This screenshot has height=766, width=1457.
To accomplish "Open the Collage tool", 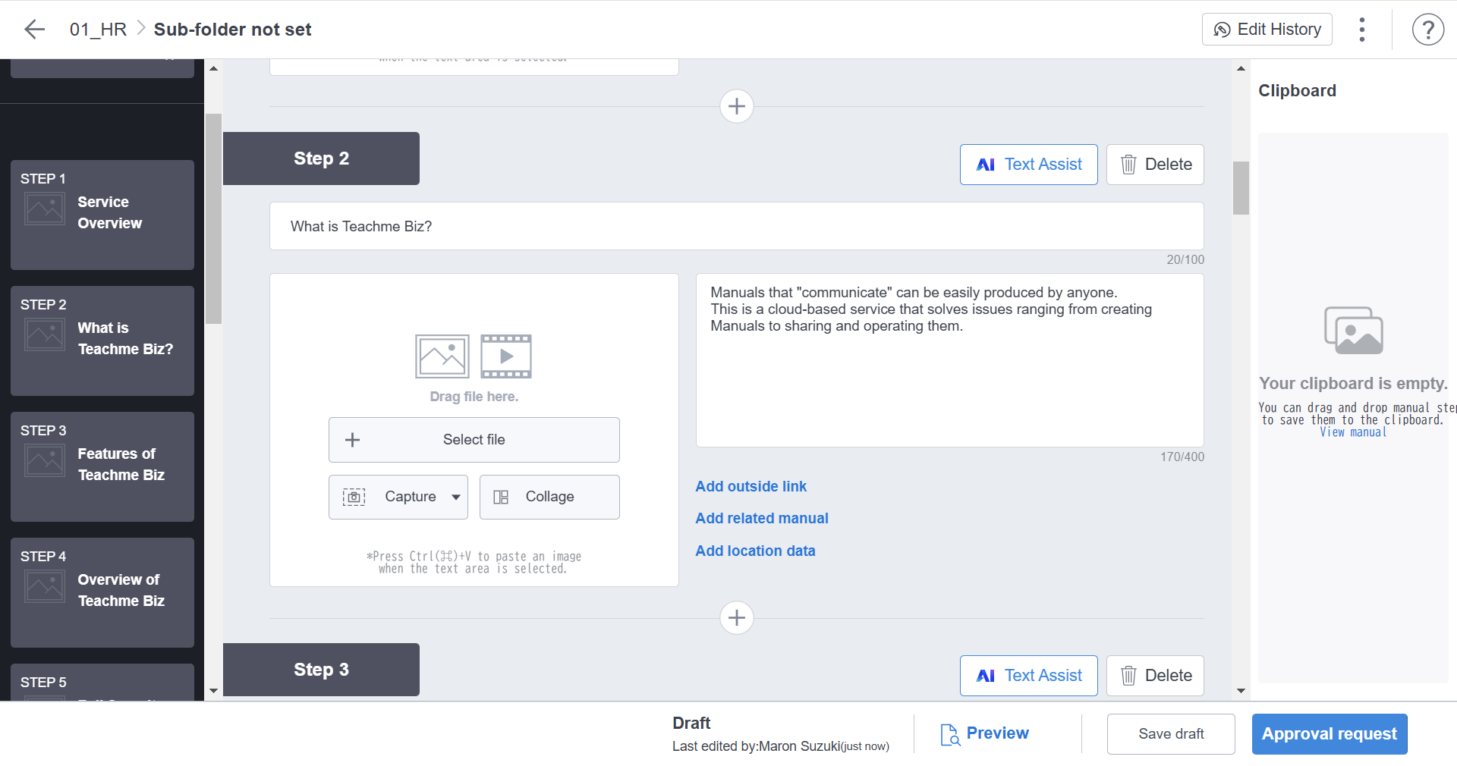I will (549, 498).
